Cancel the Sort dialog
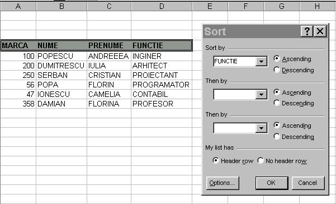 pos(308,183)
